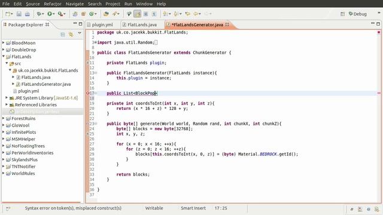Collapse the FlatLands project node
The height and width of the screenshot is (215, 383).
point(4,56)
